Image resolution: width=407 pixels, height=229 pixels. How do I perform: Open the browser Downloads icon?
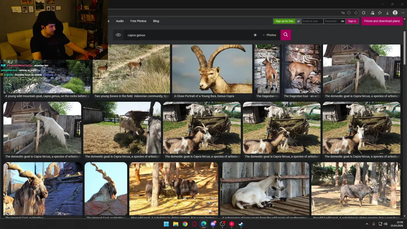387,13
